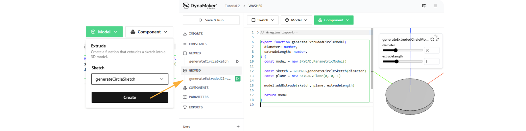Add a new test with plus icon

click(238, 127)
